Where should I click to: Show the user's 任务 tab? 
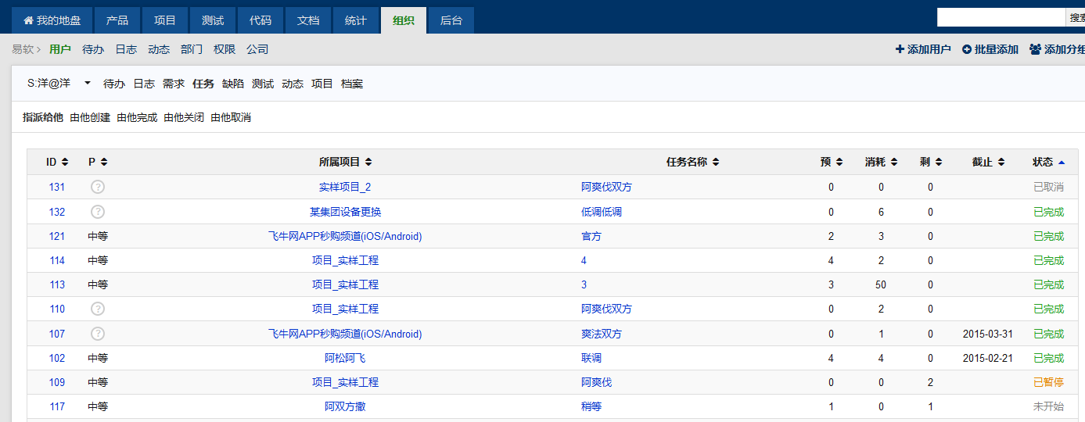203,84
